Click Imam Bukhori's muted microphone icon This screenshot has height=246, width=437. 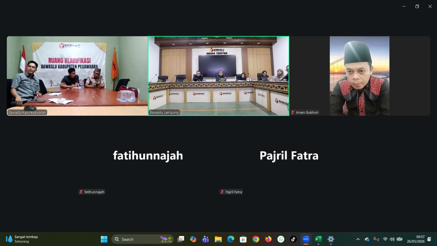point(293,112)
